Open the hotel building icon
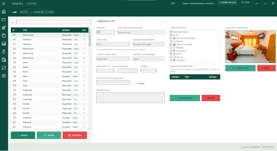 [4, 60]
